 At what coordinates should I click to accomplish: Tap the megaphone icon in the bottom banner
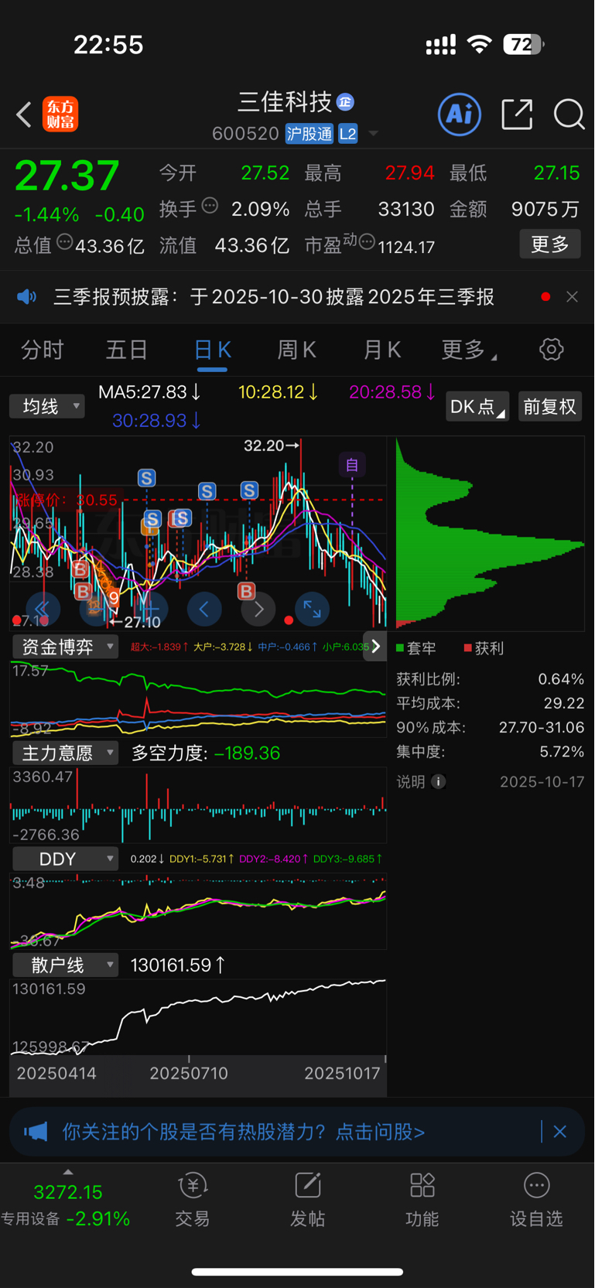point(36,1133)
